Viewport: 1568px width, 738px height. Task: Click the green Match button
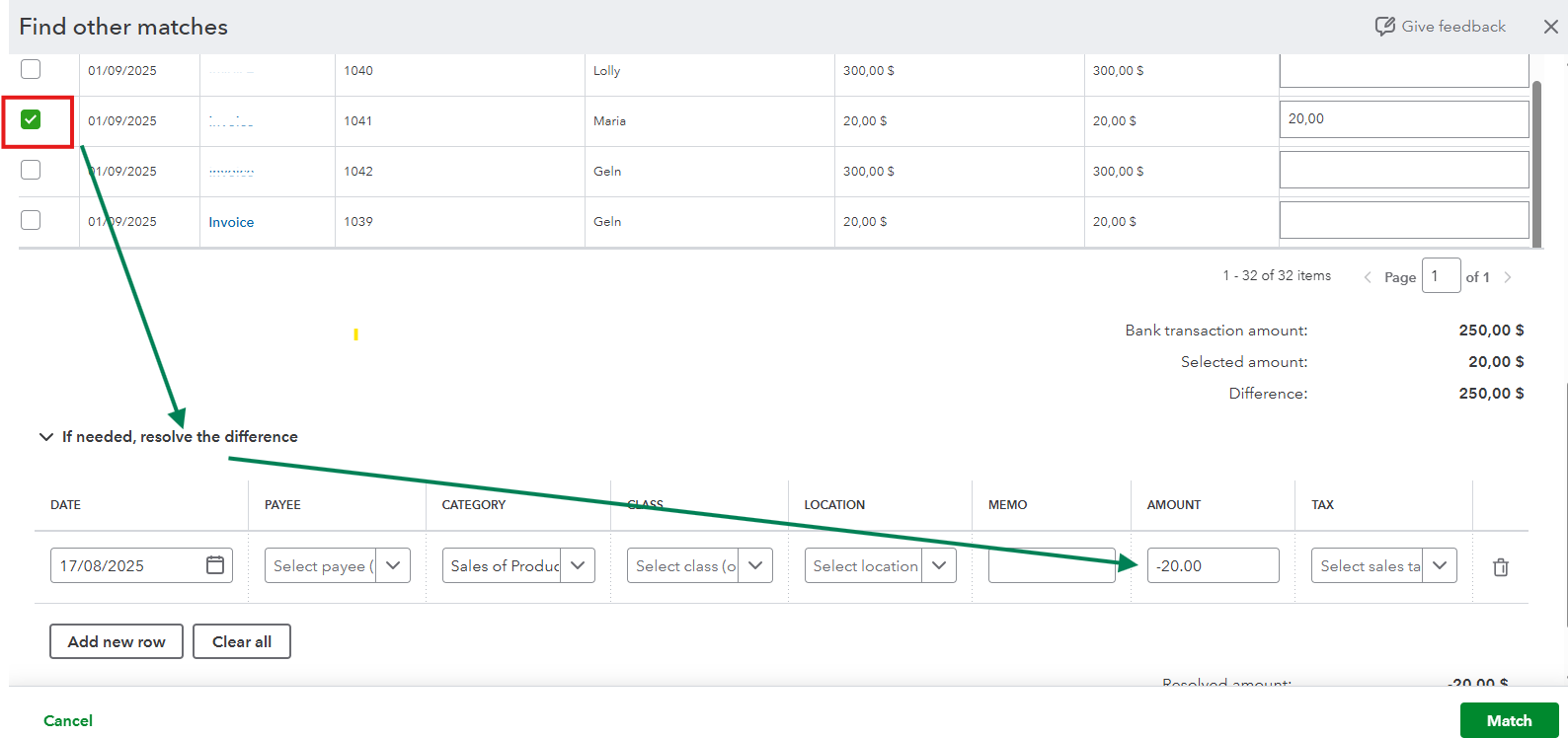coord(1509,720)
